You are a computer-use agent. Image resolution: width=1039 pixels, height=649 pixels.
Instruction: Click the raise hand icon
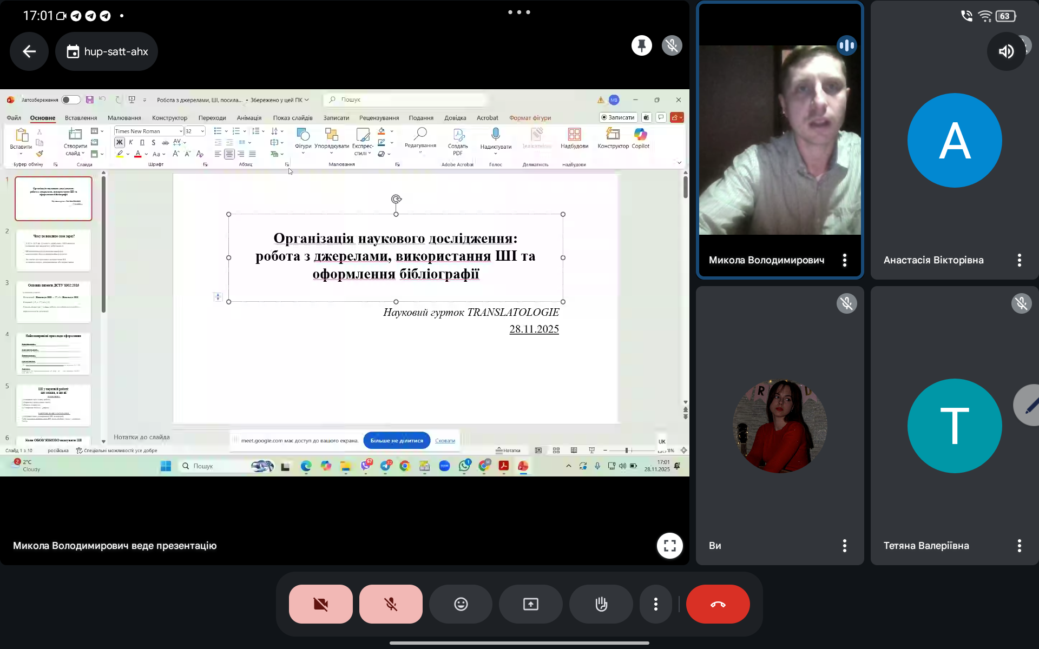coord(601,604)
